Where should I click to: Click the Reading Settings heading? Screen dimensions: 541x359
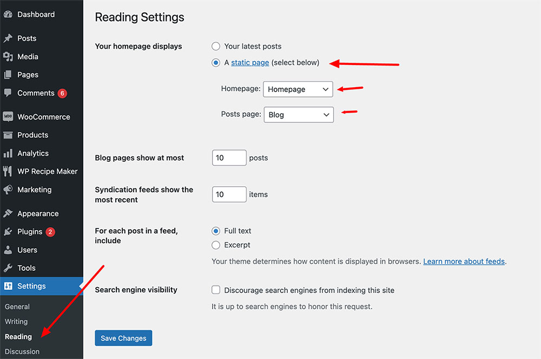[x=140, y=17]
